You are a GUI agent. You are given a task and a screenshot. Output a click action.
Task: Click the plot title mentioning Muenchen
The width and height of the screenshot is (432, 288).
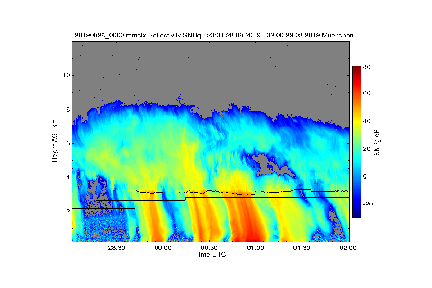[214, 35]
